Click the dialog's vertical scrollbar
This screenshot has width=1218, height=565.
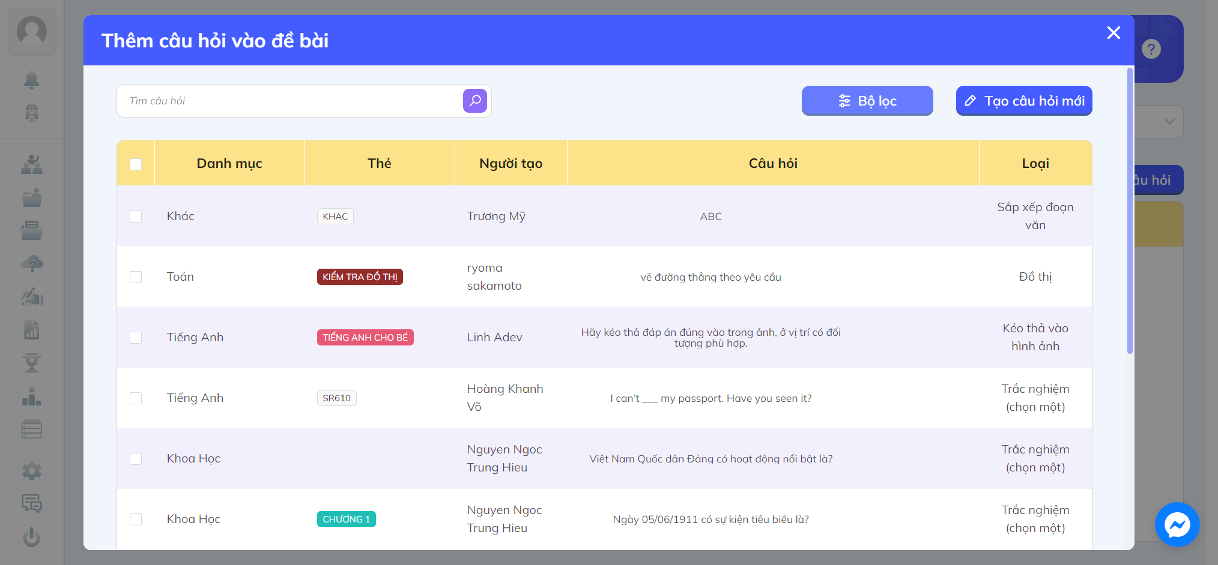click(x=1130, y=211)
